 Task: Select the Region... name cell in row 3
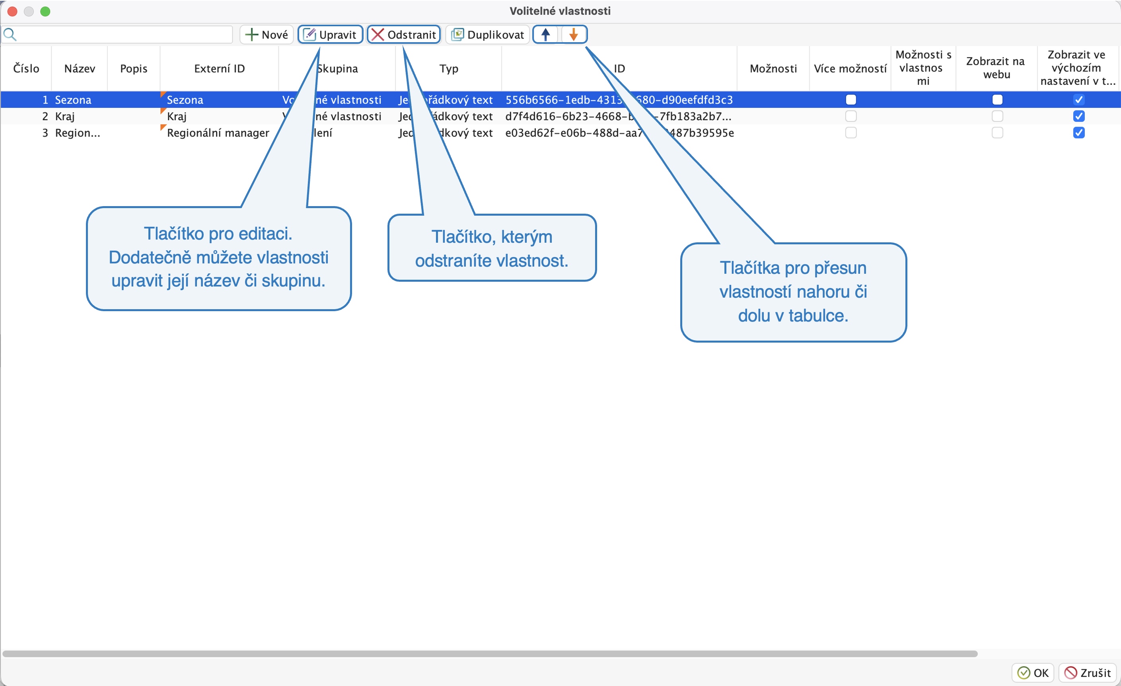point(80,133)
